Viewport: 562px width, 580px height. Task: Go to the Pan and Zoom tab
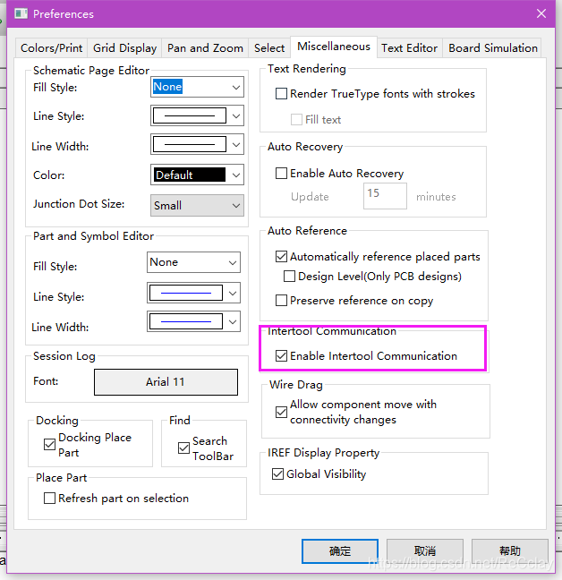click(205, 48)
